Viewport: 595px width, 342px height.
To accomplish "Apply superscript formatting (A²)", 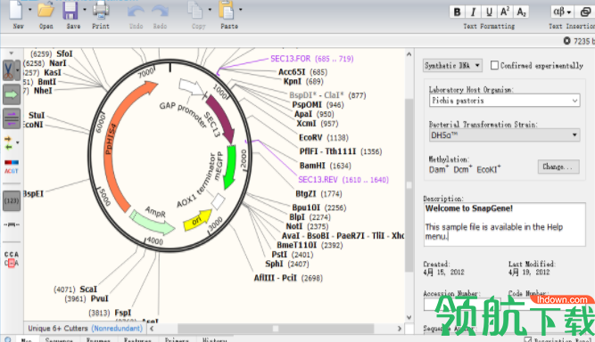I will tap(505, 12).
